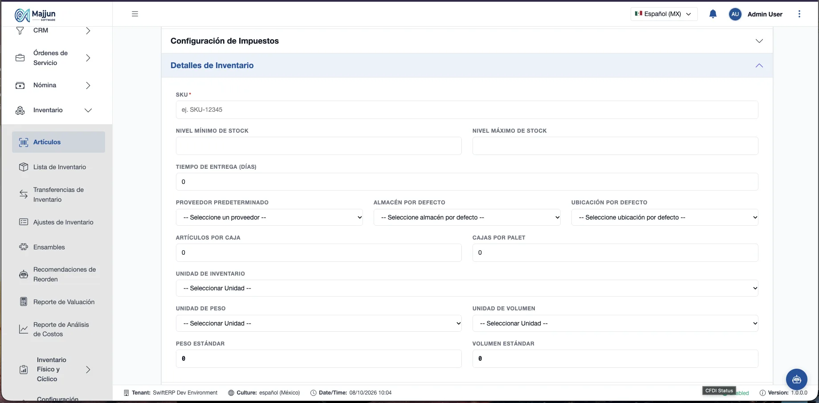Screen dimensions: 819x403
Task: Open the Unidad de Volumen dropdown
Action: point(615,323)
